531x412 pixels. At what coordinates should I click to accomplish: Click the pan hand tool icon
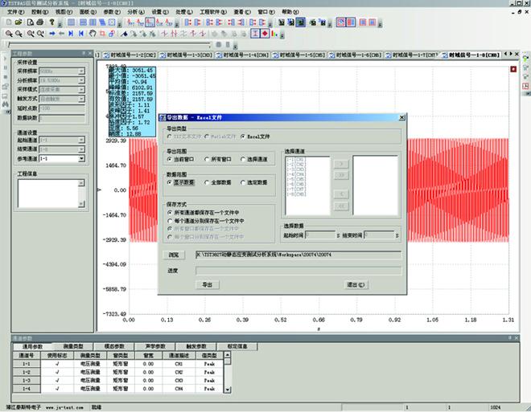click(x=92, y=34)
